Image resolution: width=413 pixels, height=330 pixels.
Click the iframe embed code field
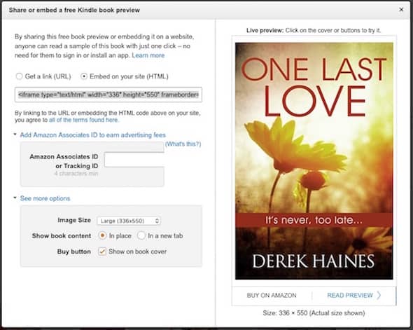click(x=108, y=95)
